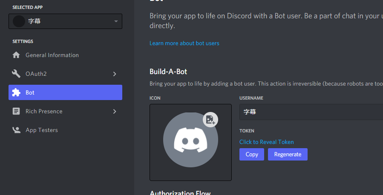This screenshot has width=383, height=195.
Task: Open the OAuth2 settings page
Action: [65, 74]
